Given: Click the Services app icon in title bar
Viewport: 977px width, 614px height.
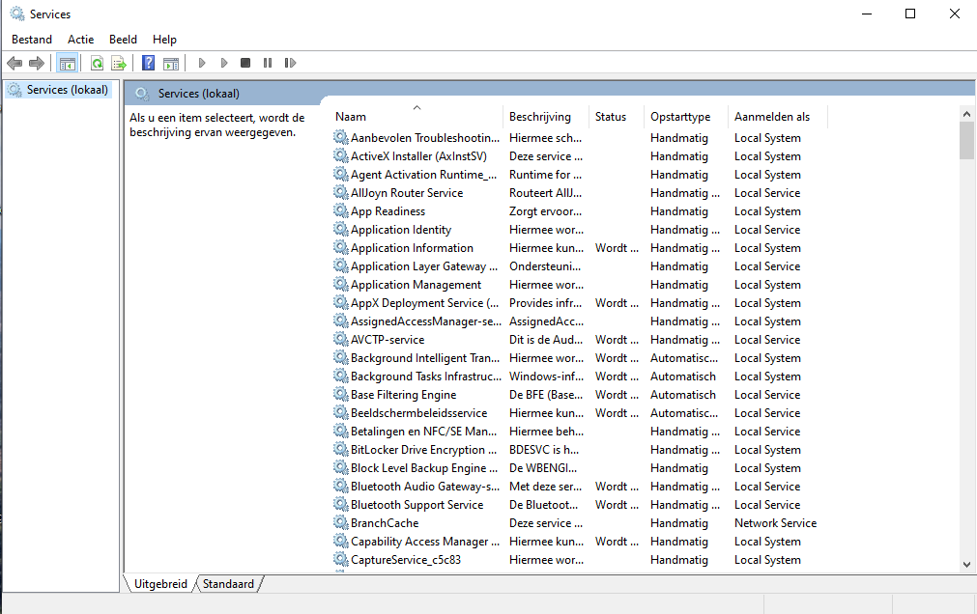Looking at the screenshot, I should [16, 14].
